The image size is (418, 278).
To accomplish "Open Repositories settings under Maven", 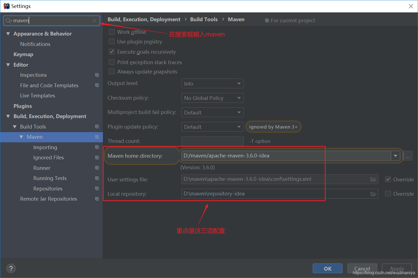I will 48,189.
